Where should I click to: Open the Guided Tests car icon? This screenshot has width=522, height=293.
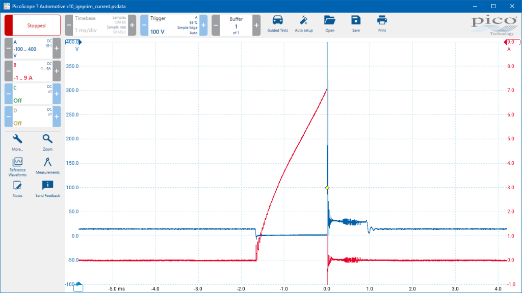pyautogui.click(x=277, y=24)
